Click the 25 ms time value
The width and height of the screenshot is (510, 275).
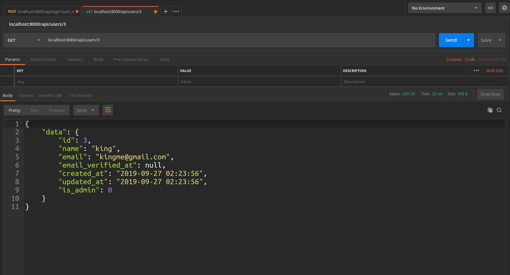(437, 94)
